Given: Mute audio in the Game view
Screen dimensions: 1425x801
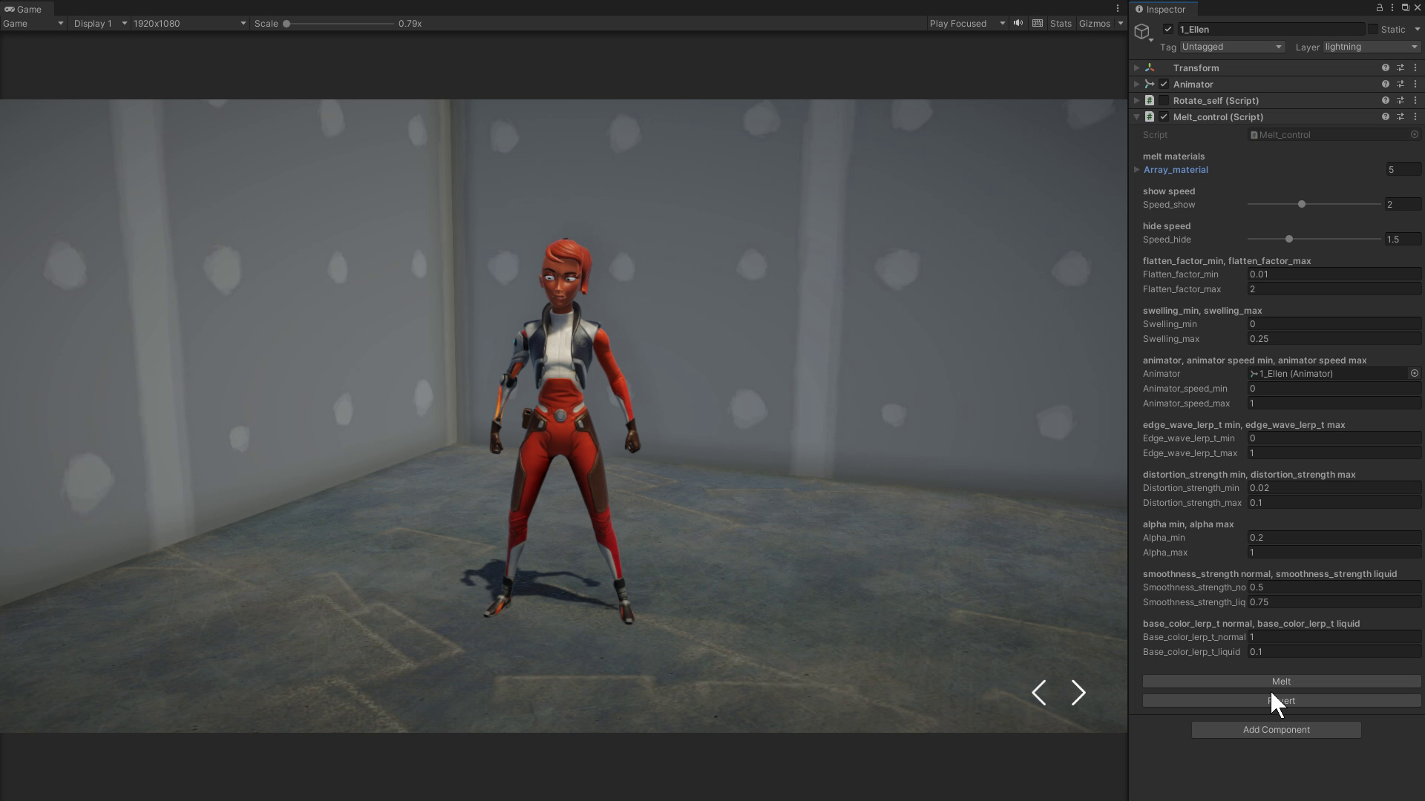Looking at the screenshot, I should coord(1018,23).
